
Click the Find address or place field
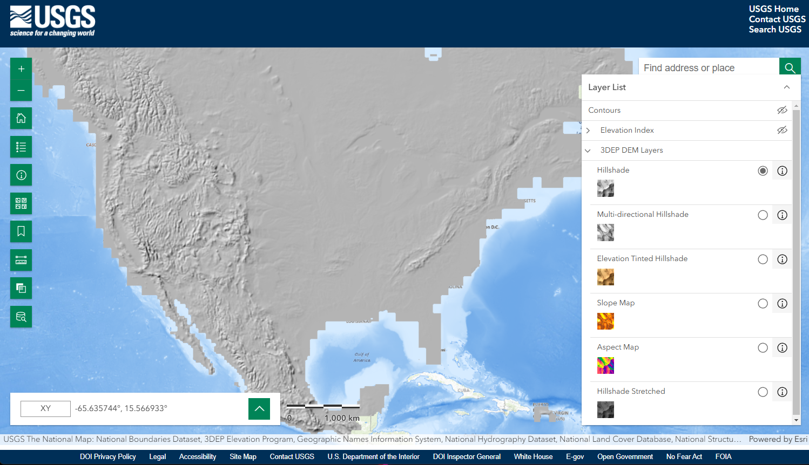click(709, 68)
